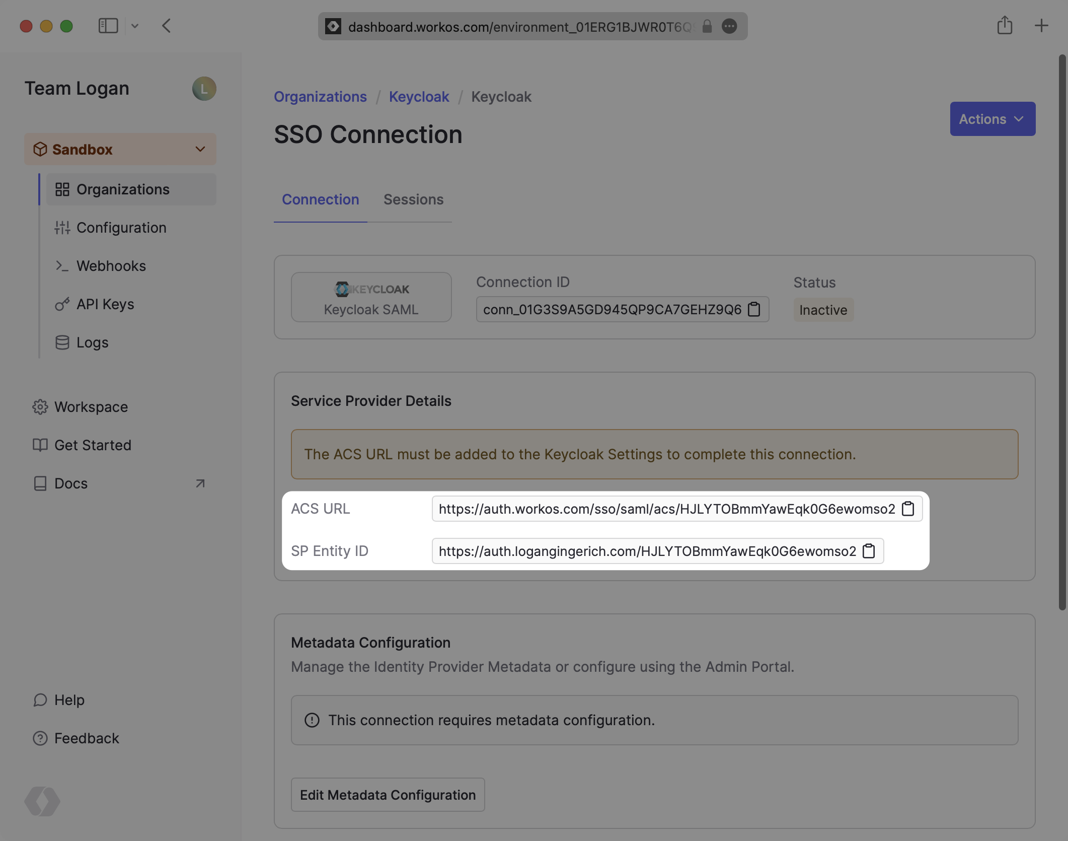This screenshot has width=1068, height=841.
Task: Click Edit Metadata Configuration button
Action: (388, 795)
